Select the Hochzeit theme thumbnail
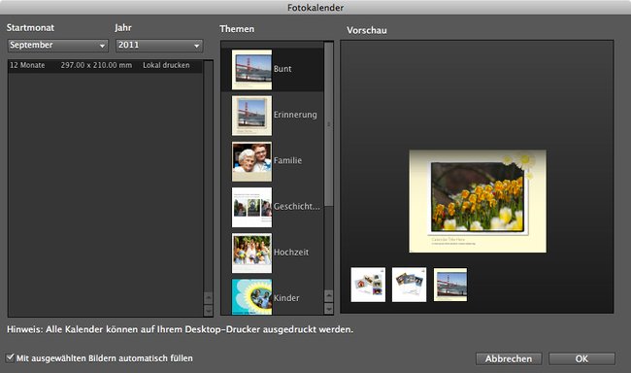 251,253
